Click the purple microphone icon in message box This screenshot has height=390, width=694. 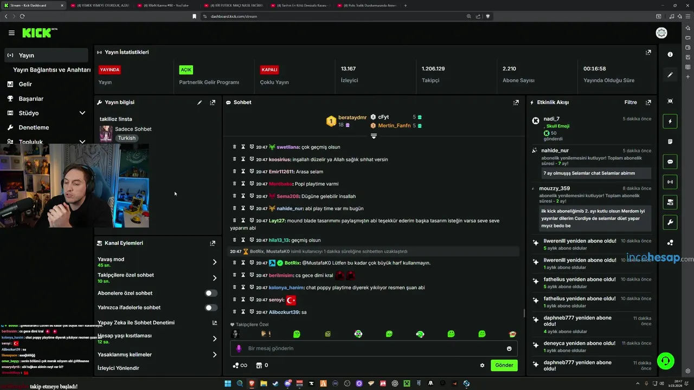coord(239,348)
